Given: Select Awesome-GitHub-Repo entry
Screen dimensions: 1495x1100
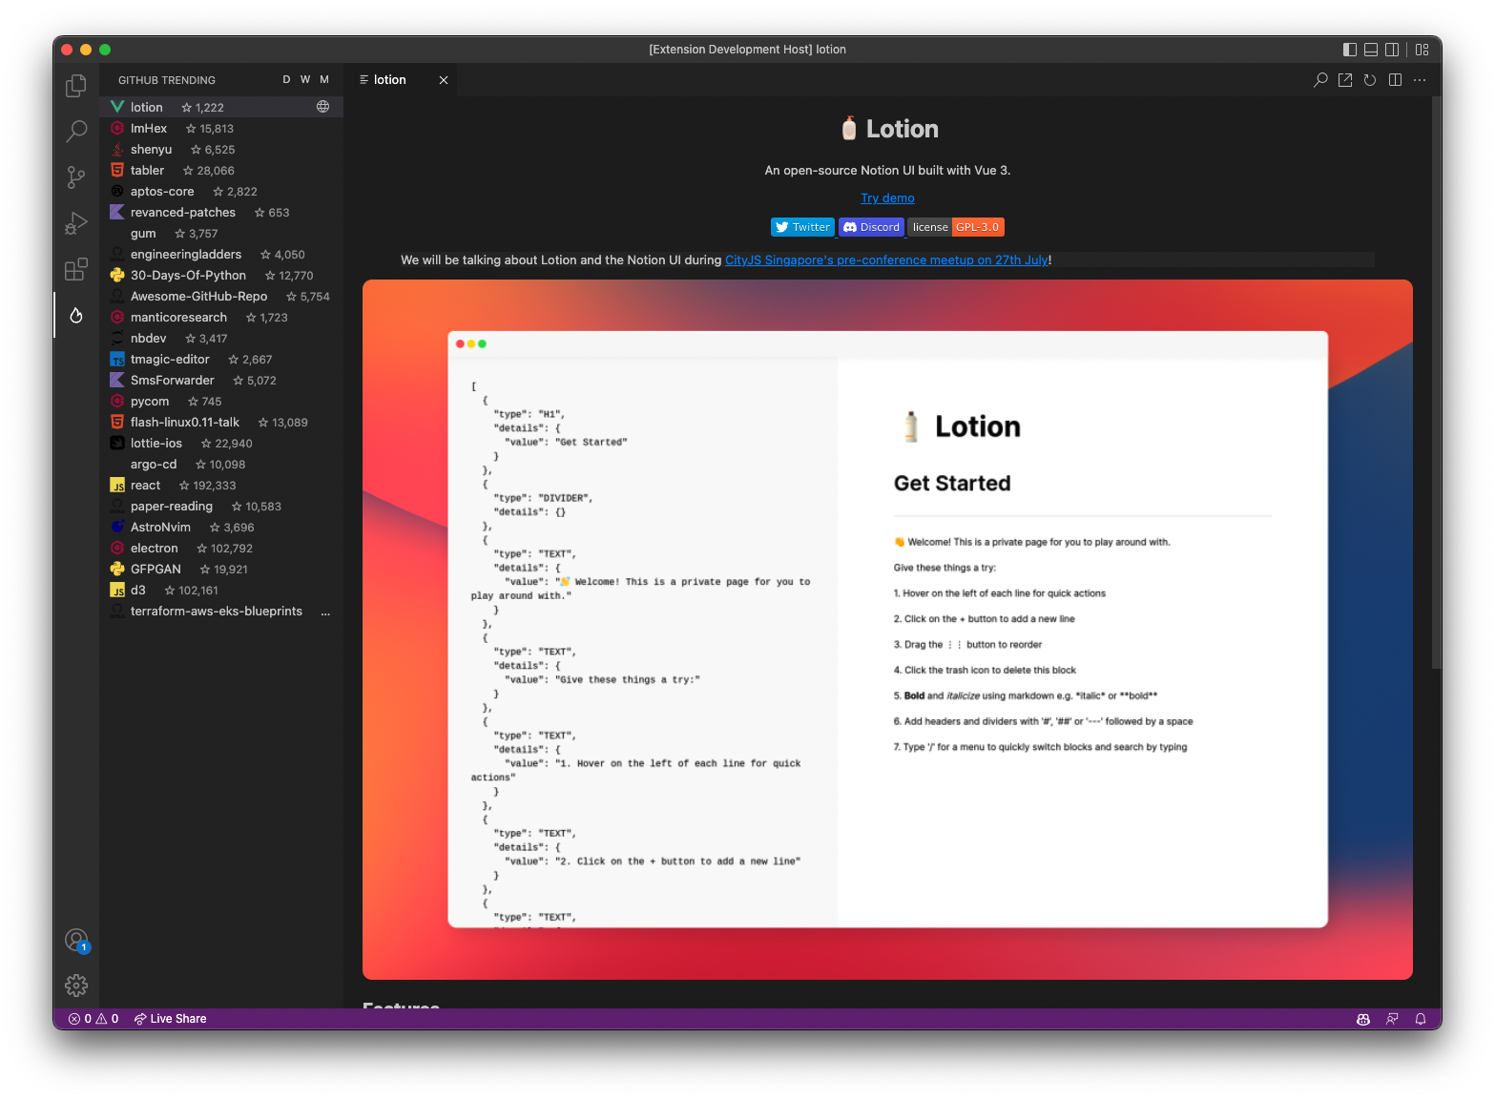Looking at the screenshot, I should coord(221,296).
